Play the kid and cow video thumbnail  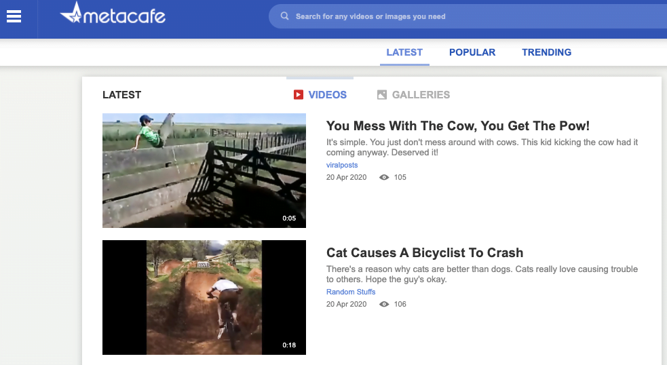click(x=204, y=170)
